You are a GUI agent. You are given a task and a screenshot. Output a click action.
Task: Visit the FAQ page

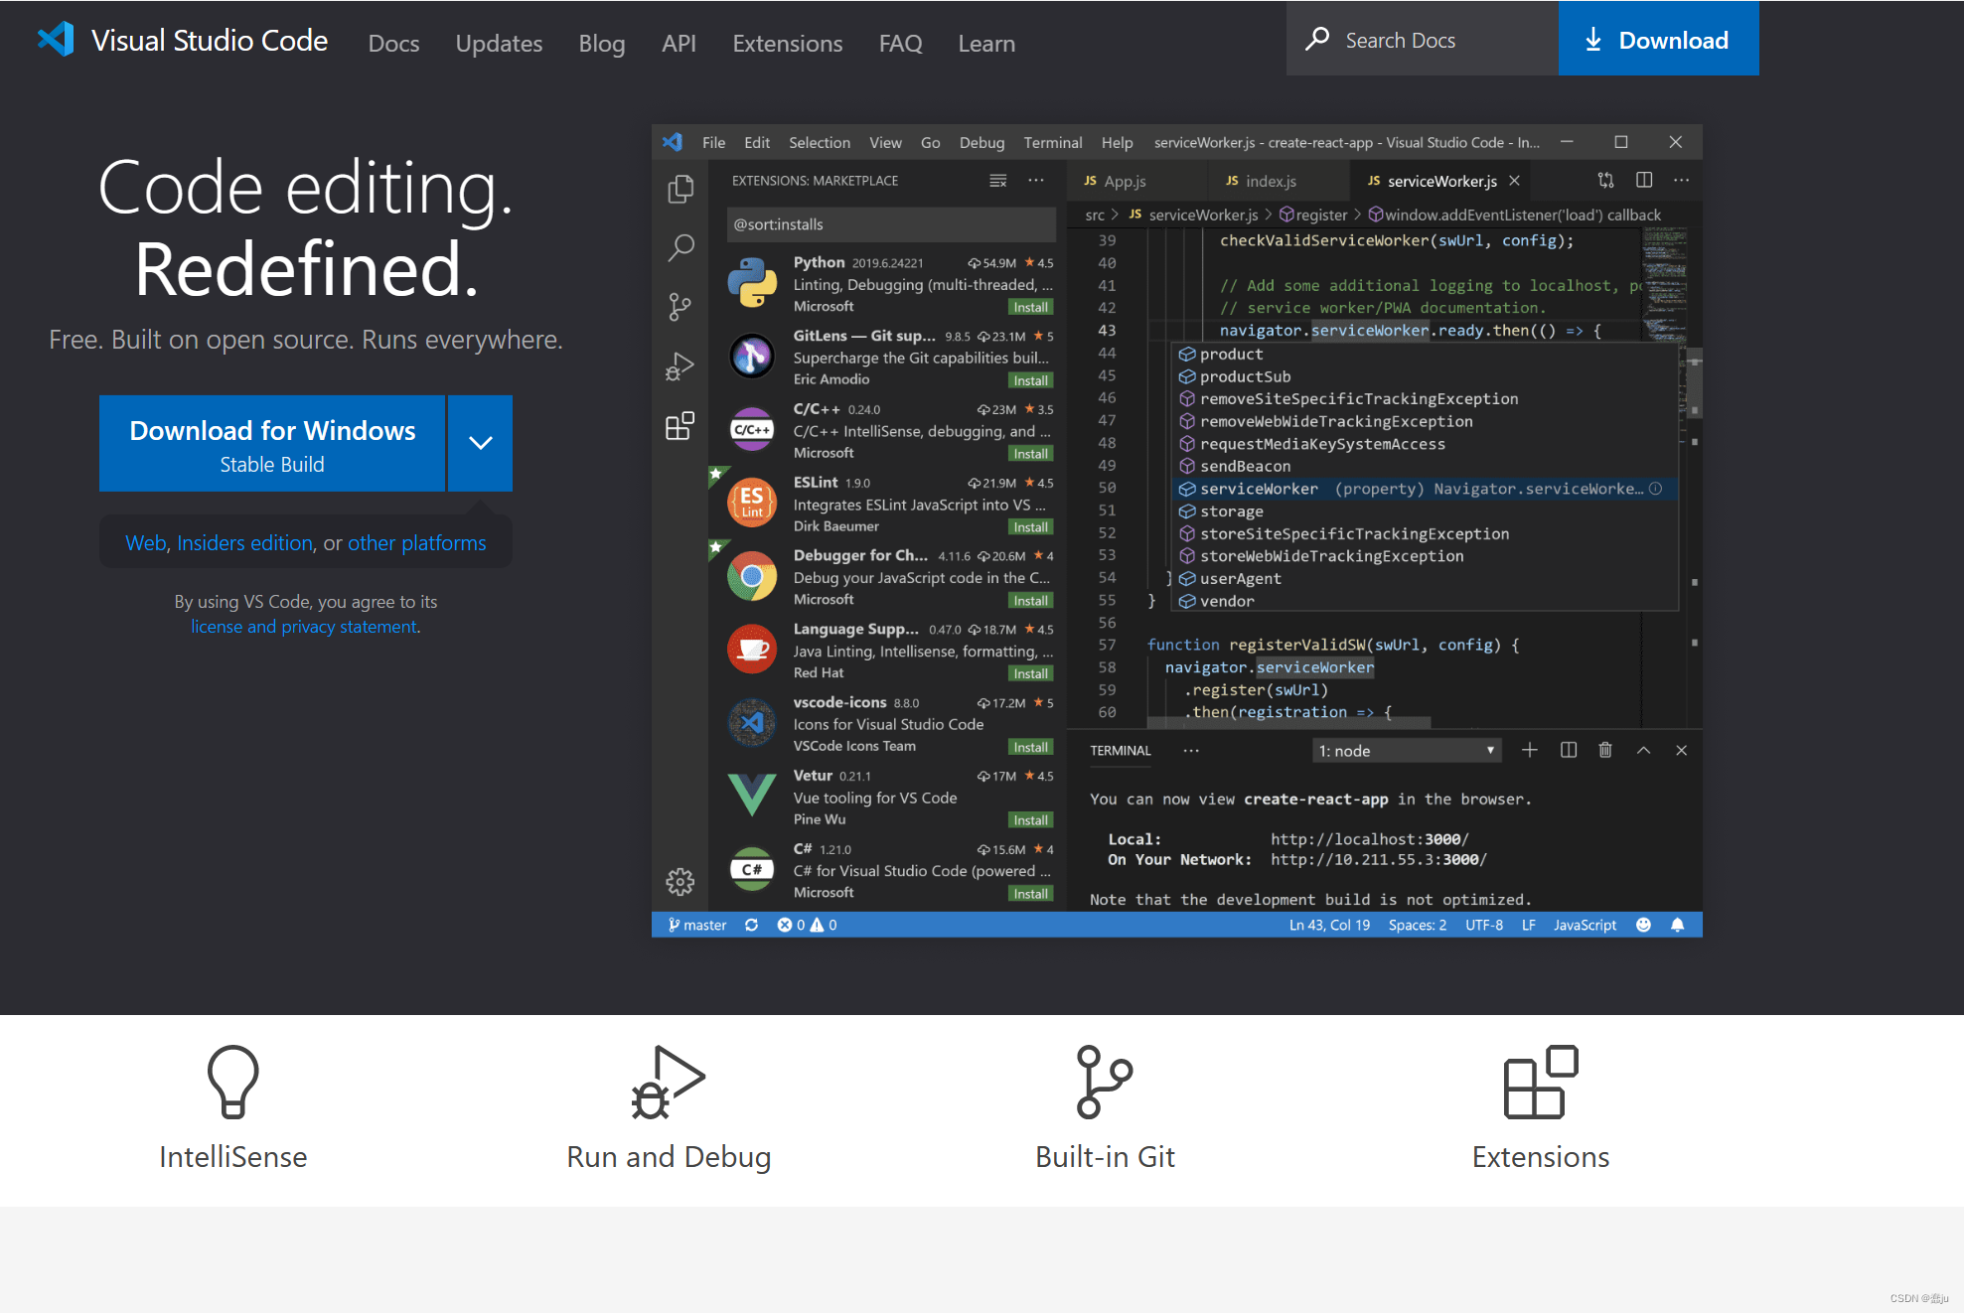coord(900,44)
